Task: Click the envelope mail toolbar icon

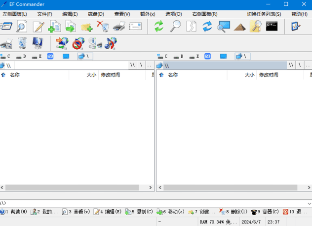Action: pyautogui.click(x=135, y=27)
